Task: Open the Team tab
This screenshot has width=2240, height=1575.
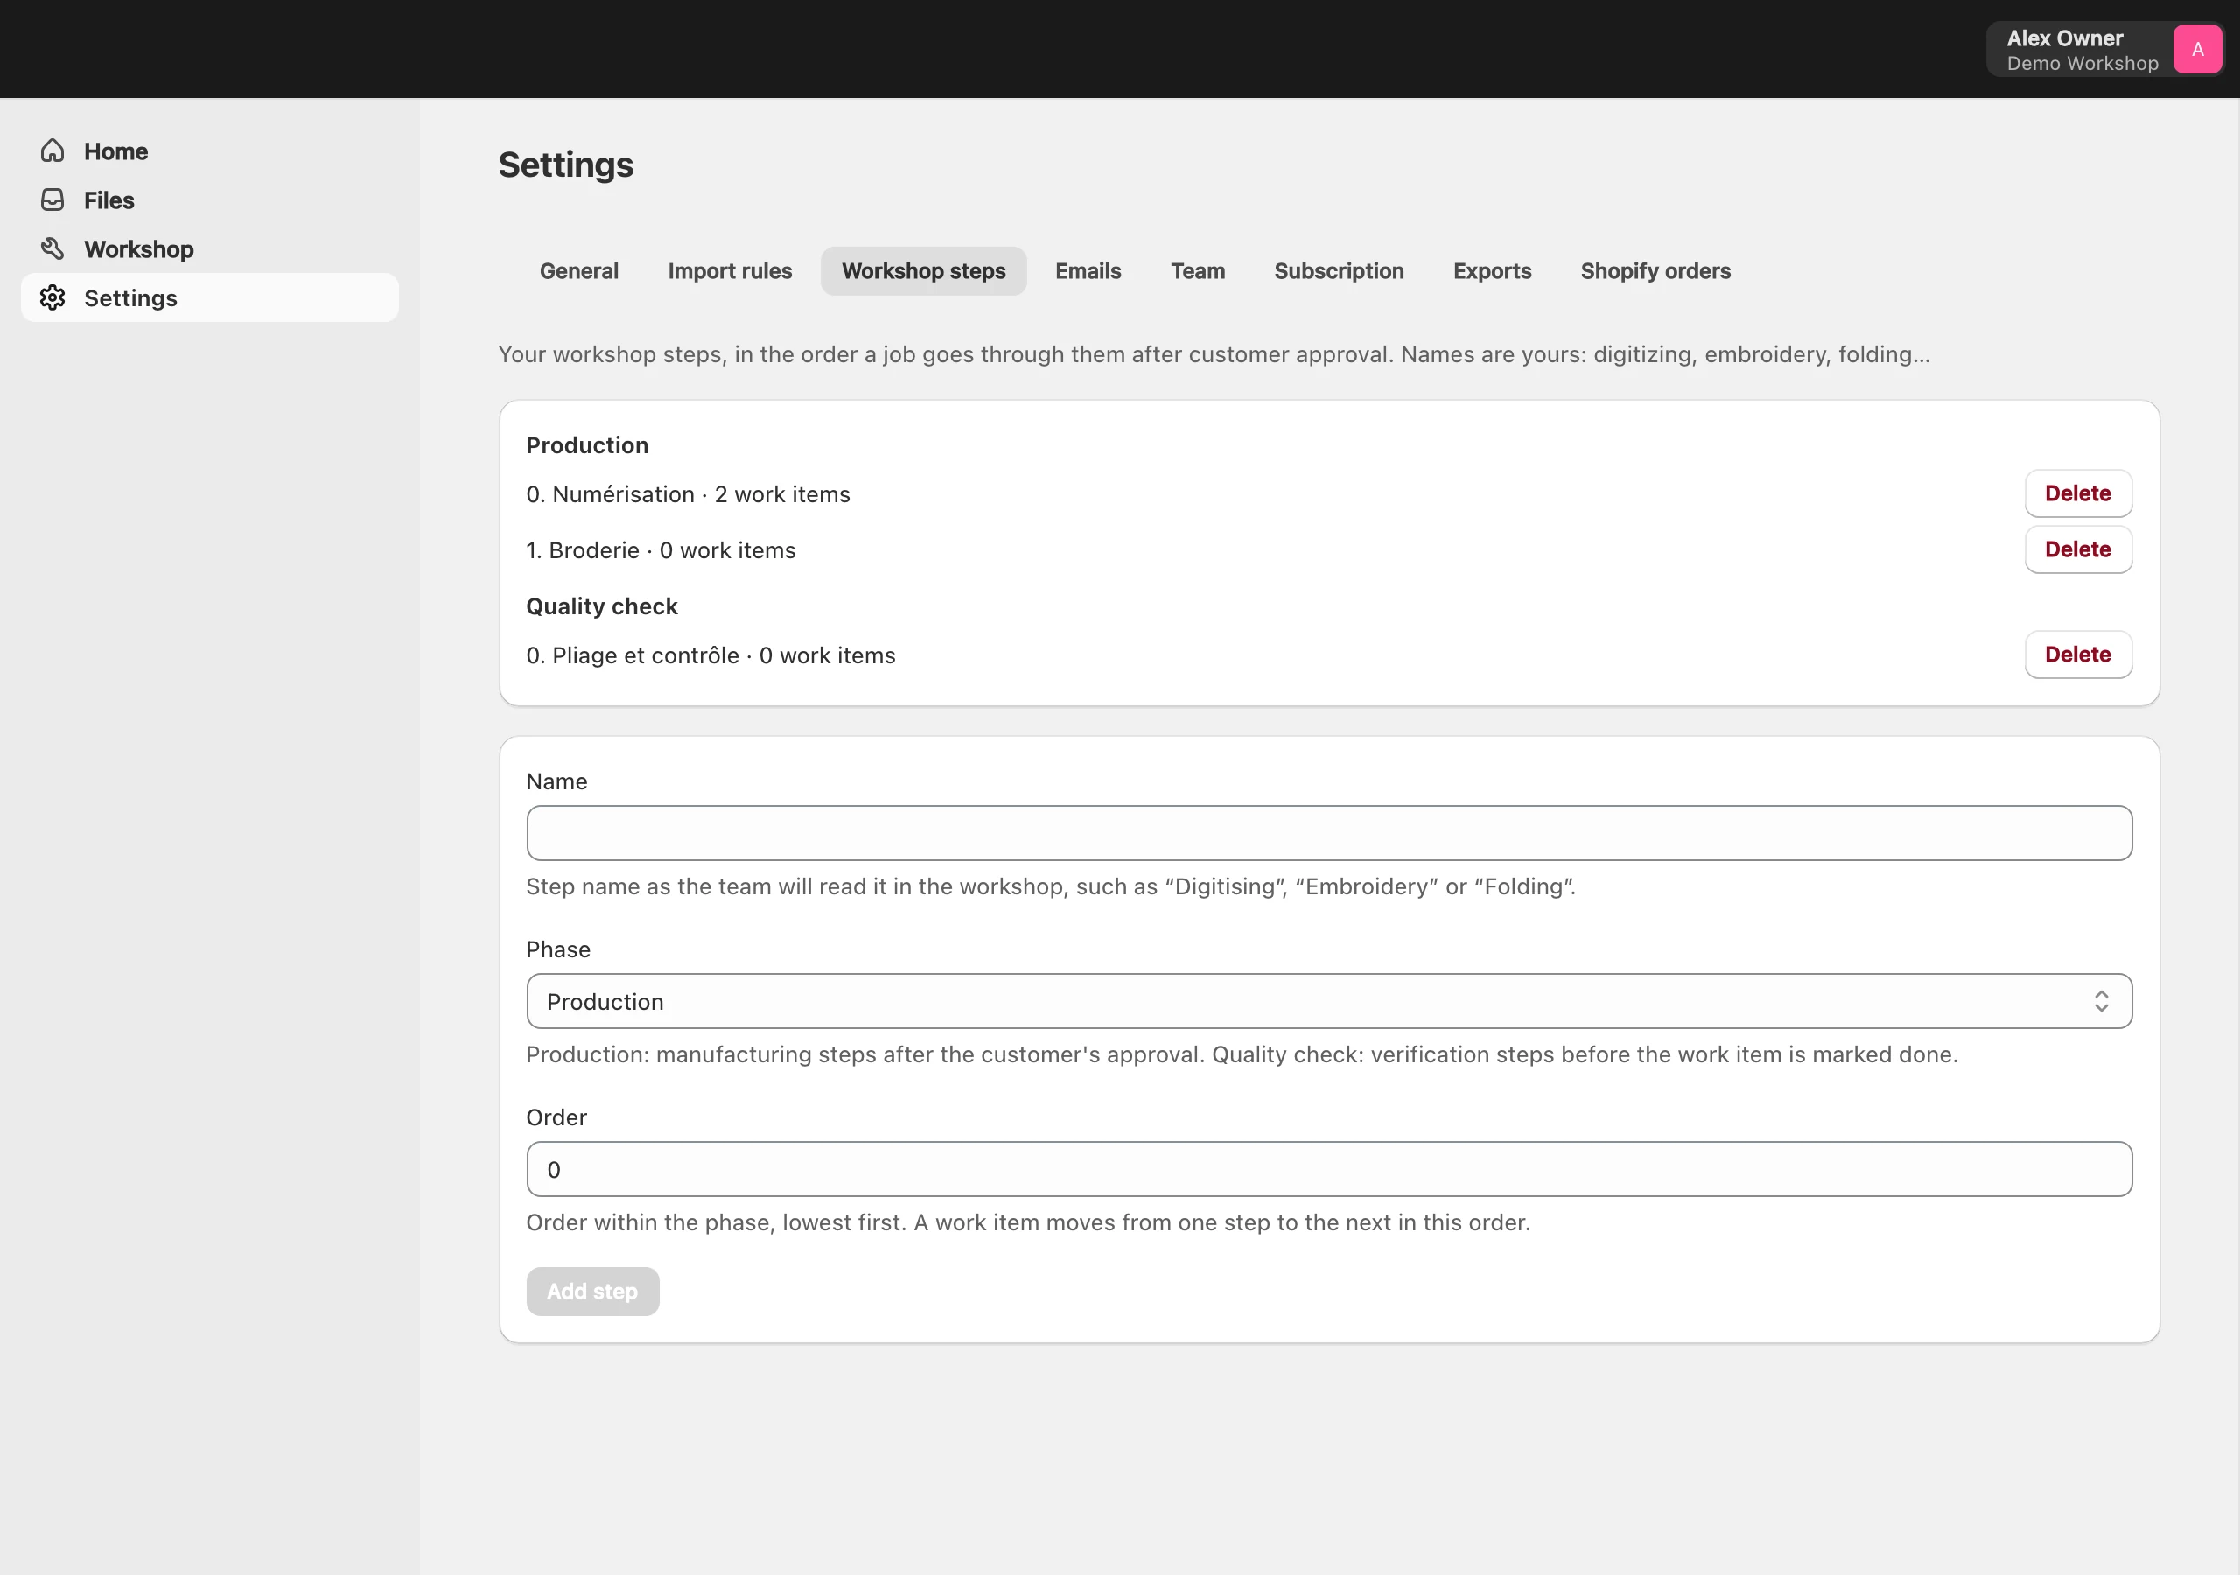Action: coord(1197,270)
